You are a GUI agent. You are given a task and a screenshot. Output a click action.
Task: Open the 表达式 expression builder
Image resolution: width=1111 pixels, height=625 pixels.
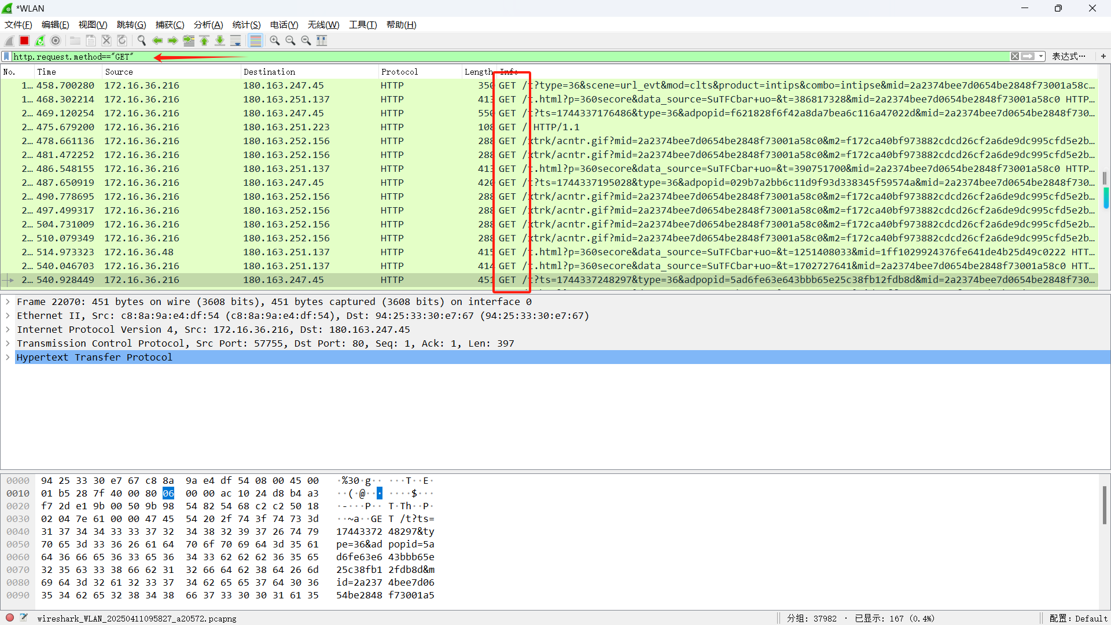[x=1069, y=56]
